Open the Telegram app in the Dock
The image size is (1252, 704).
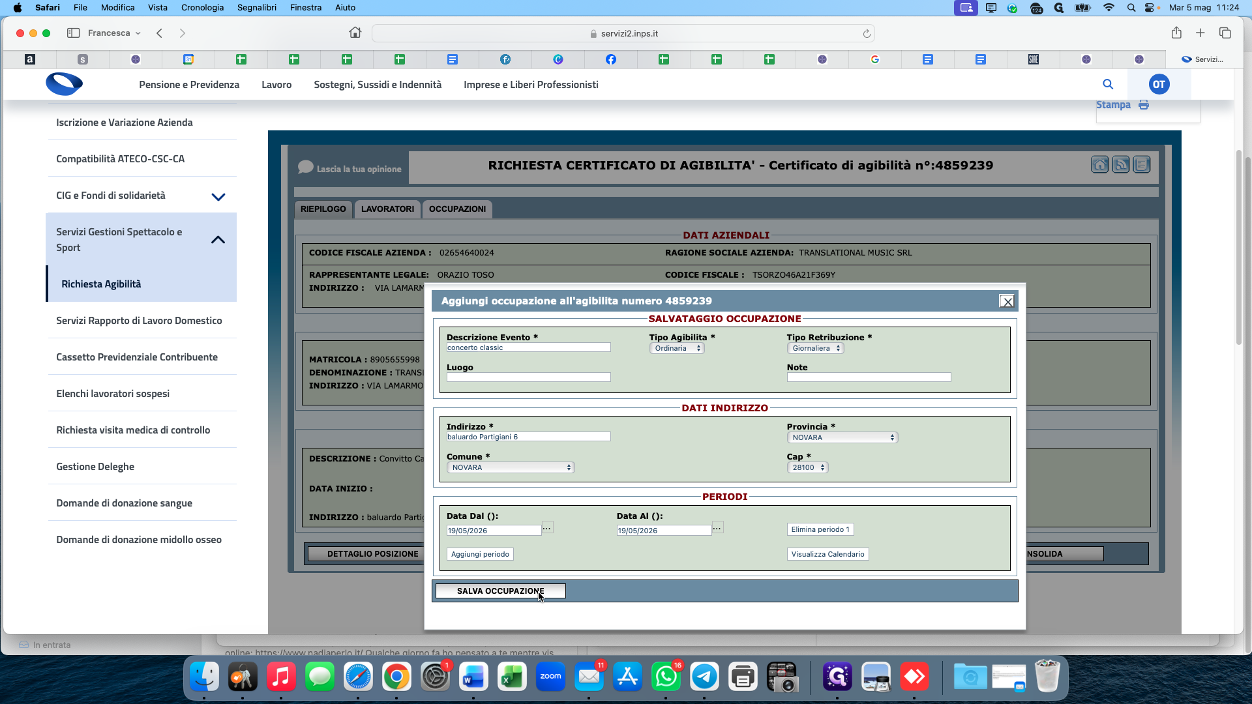704,677
